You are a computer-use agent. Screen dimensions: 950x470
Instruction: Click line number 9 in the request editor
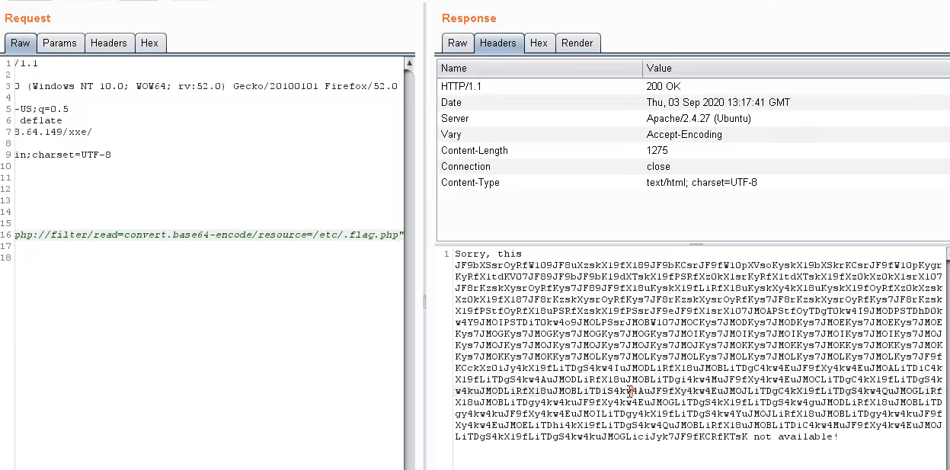[8, 154]
